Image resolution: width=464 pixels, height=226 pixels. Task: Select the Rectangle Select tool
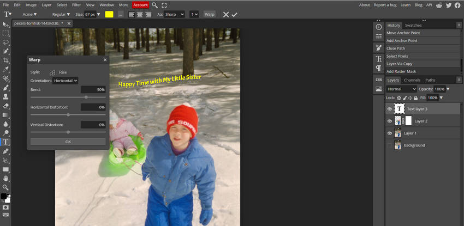point(5,33)
